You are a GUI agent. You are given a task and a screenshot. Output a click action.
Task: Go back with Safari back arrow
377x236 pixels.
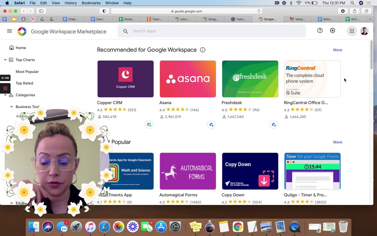point(24,11)
